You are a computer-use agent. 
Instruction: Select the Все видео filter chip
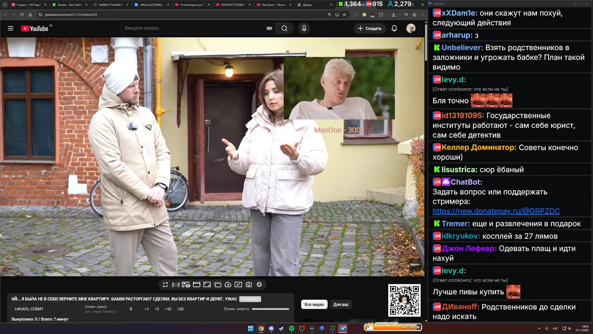(x=314, y=304)
